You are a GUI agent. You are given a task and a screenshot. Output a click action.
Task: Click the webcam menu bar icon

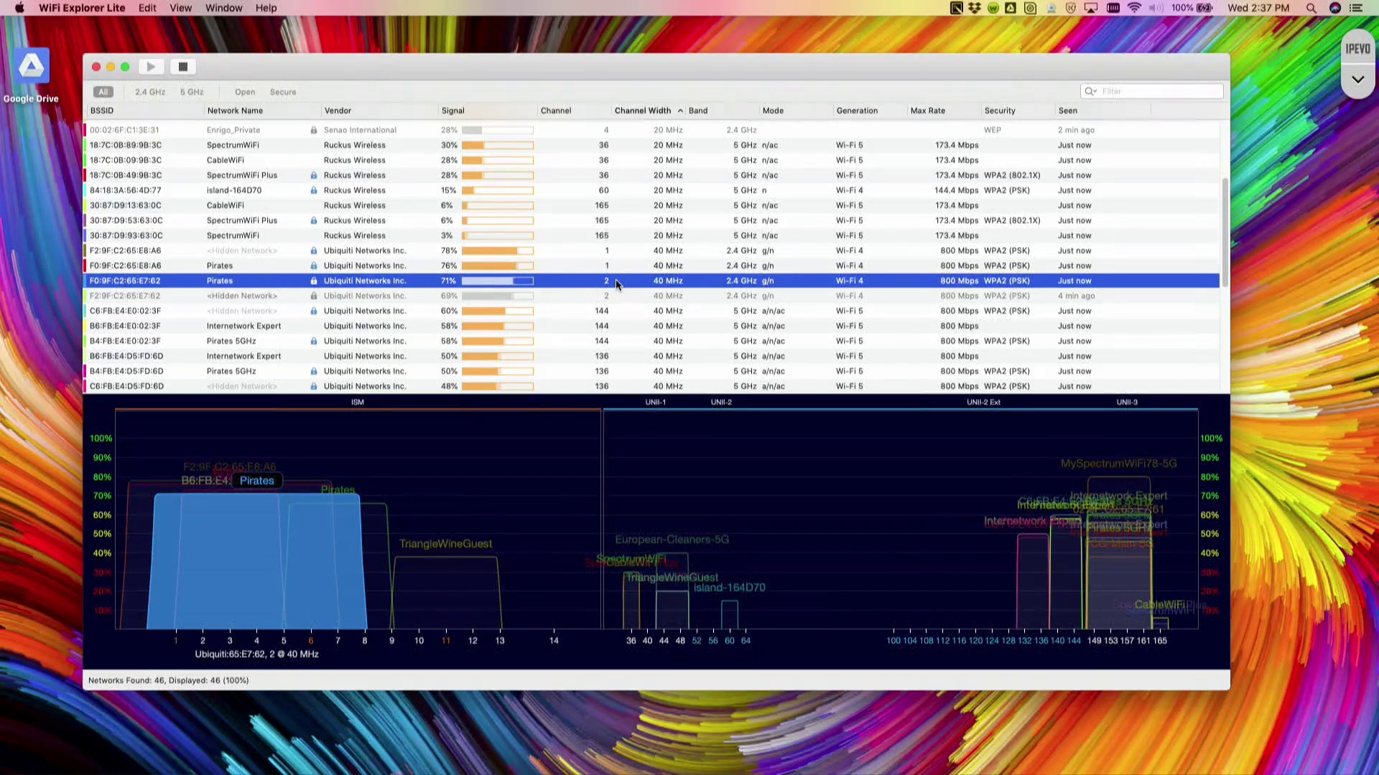pos(1051,8)
